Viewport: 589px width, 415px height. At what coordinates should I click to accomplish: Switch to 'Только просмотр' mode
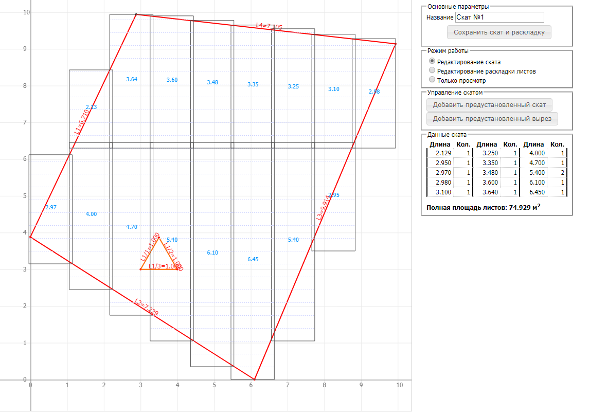tap(432, 80)
